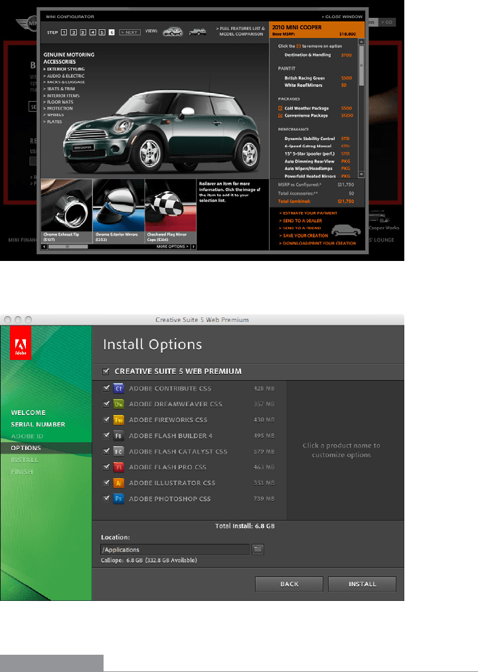The image size is (478, 672).
Task: Expand Seats & Trim accessories category
Action: coord(59,89)
